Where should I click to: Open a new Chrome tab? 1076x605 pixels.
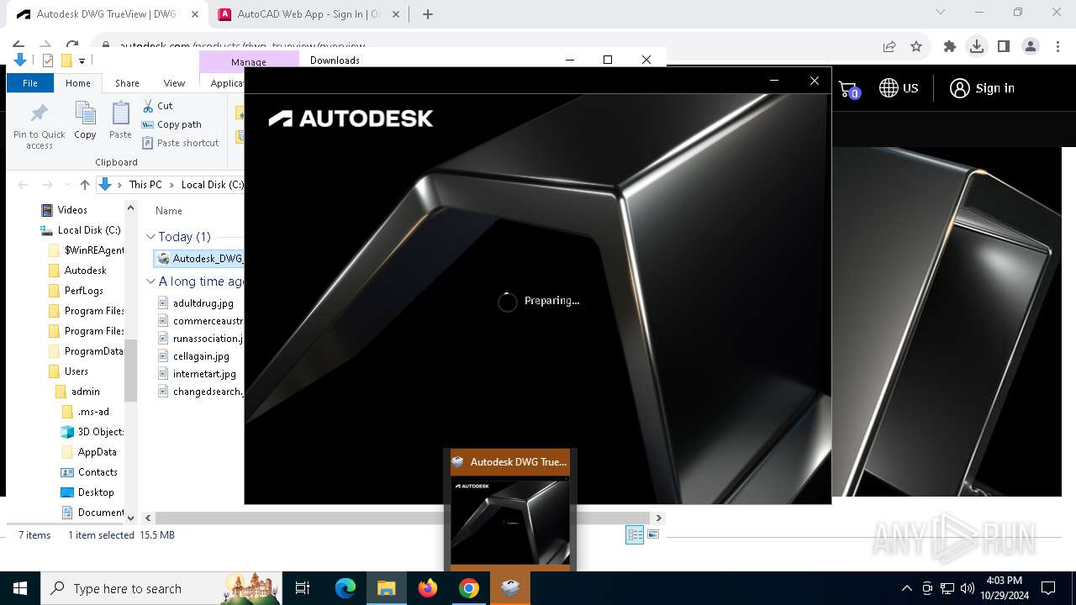tap(427, 14)
